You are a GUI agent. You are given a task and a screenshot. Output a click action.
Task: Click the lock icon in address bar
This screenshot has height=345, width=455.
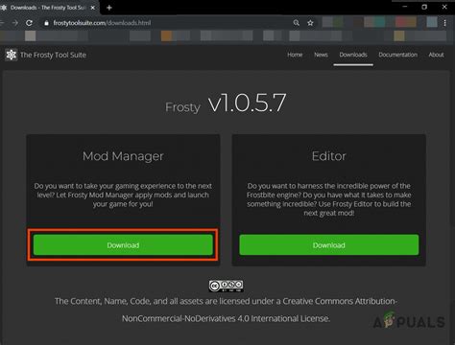(x=46, y=23)
